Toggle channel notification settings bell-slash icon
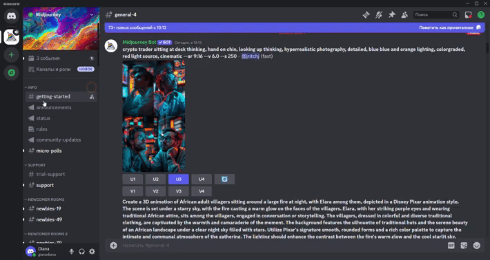This screenshot has height=260, width=490. click(x=379, y=14)
